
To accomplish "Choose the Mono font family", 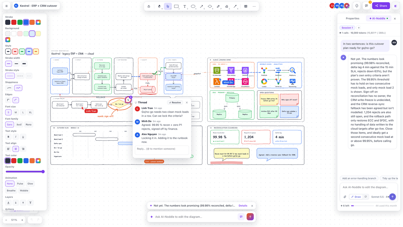I will (29, 124).
